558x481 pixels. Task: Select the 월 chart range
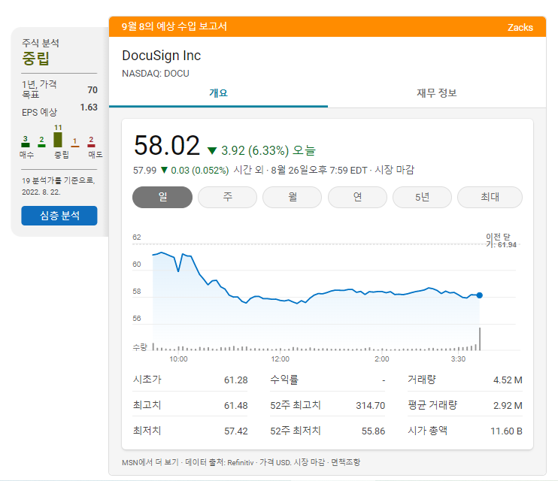click(x=293, y=197)
